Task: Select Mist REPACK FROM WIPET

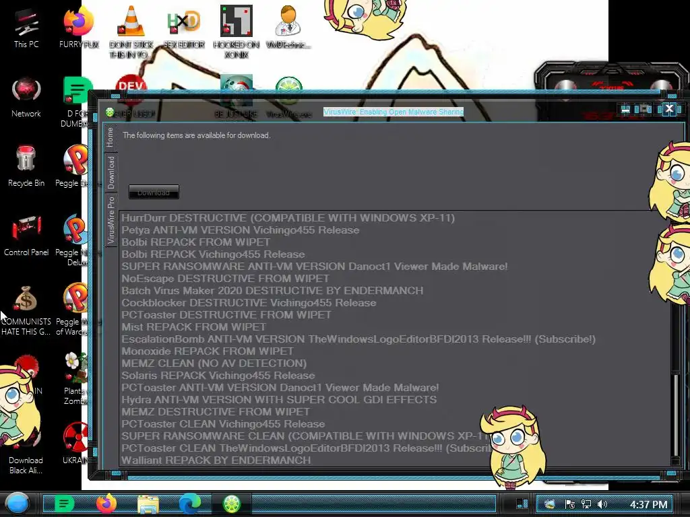Action: point(193,327)
